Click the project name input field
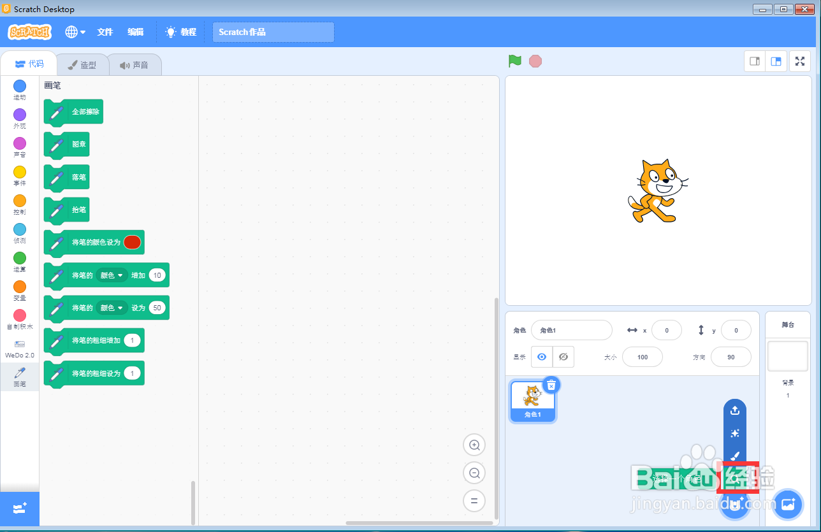 coord(273,32)
